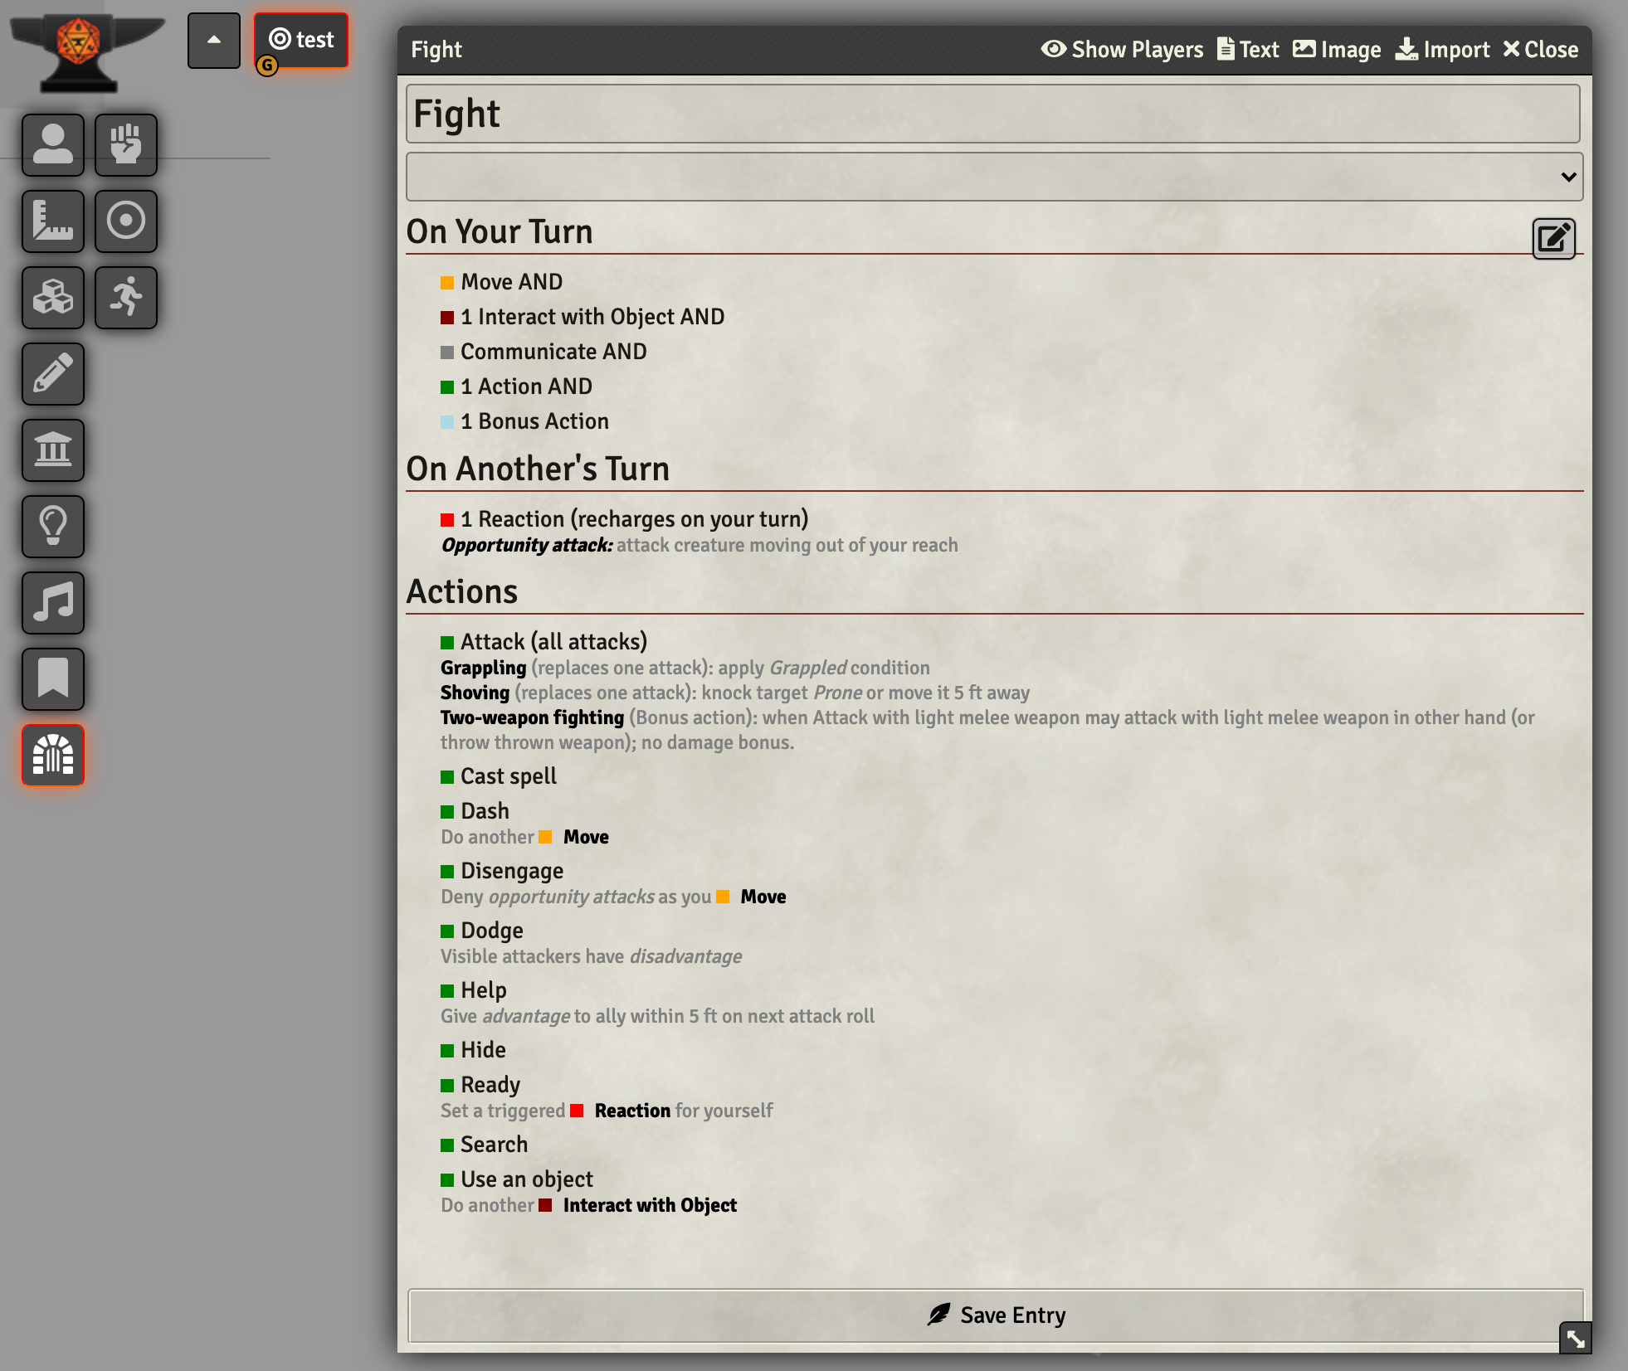Toggle Show Players eye option
Viewport: 1628px width, 1371px height.
pos(1122,50)
